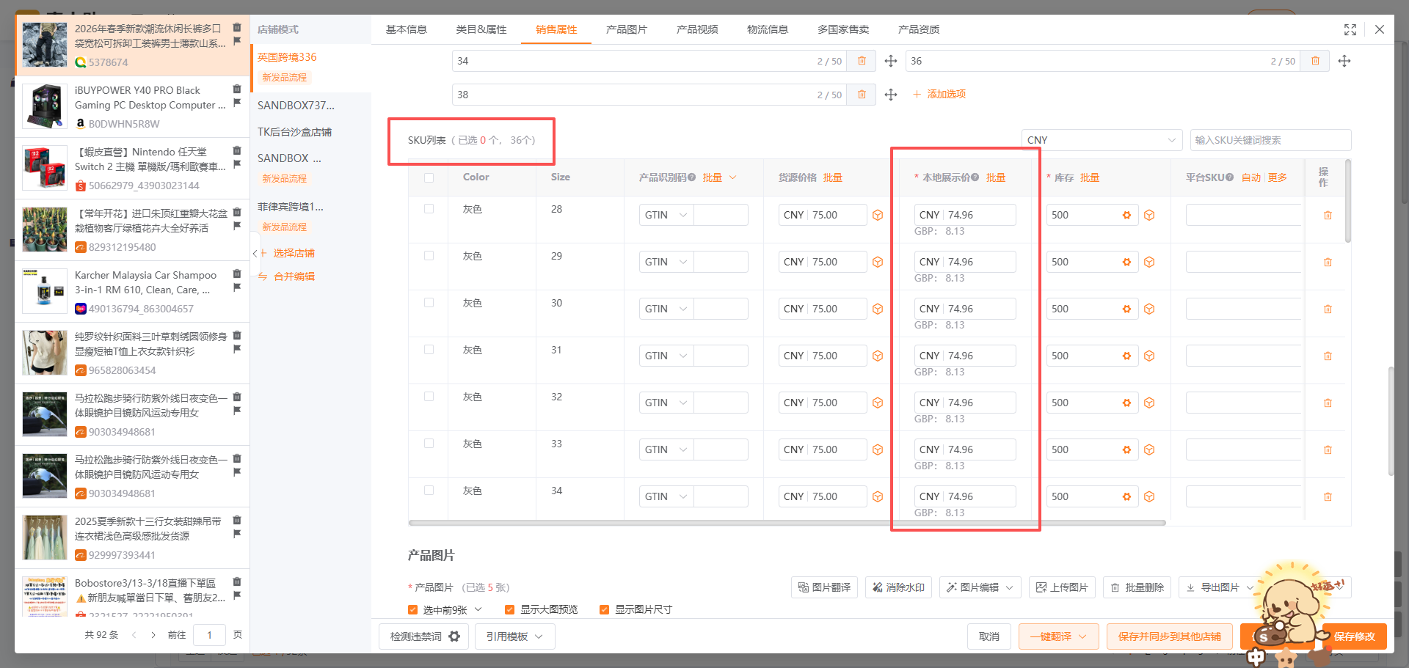Click stock cube icon in row 29
The height and width of the screenshot is (668, 1409).
[1149, 262]
